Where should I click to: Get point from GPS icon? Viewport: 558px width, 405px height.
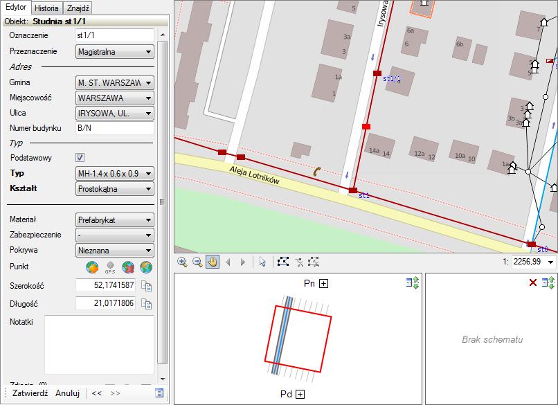[x=110, y=267]
